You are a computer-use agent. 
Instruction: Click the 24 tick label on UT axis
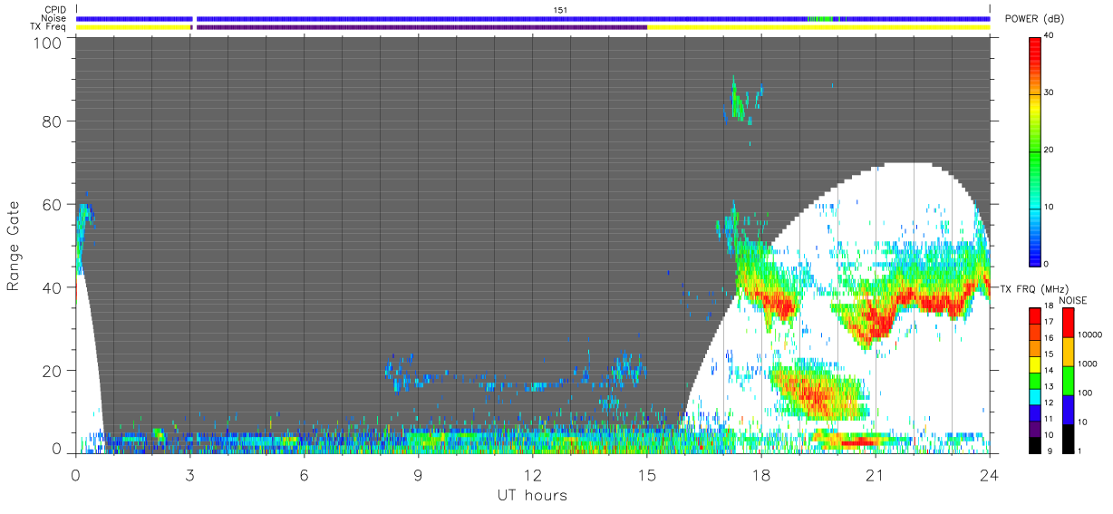click(x=989, y=474)
